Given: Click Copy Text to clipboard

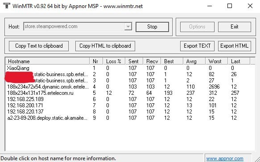Looking at the screenshot, I should (39, 46).
